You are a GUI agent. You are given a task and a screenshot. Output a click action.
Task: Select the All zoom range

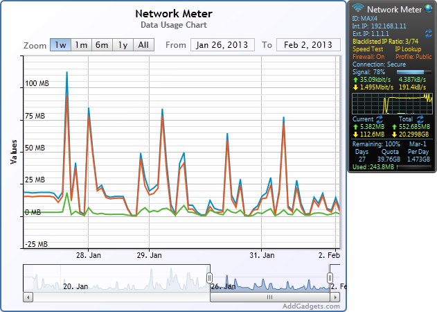[143, 44]
